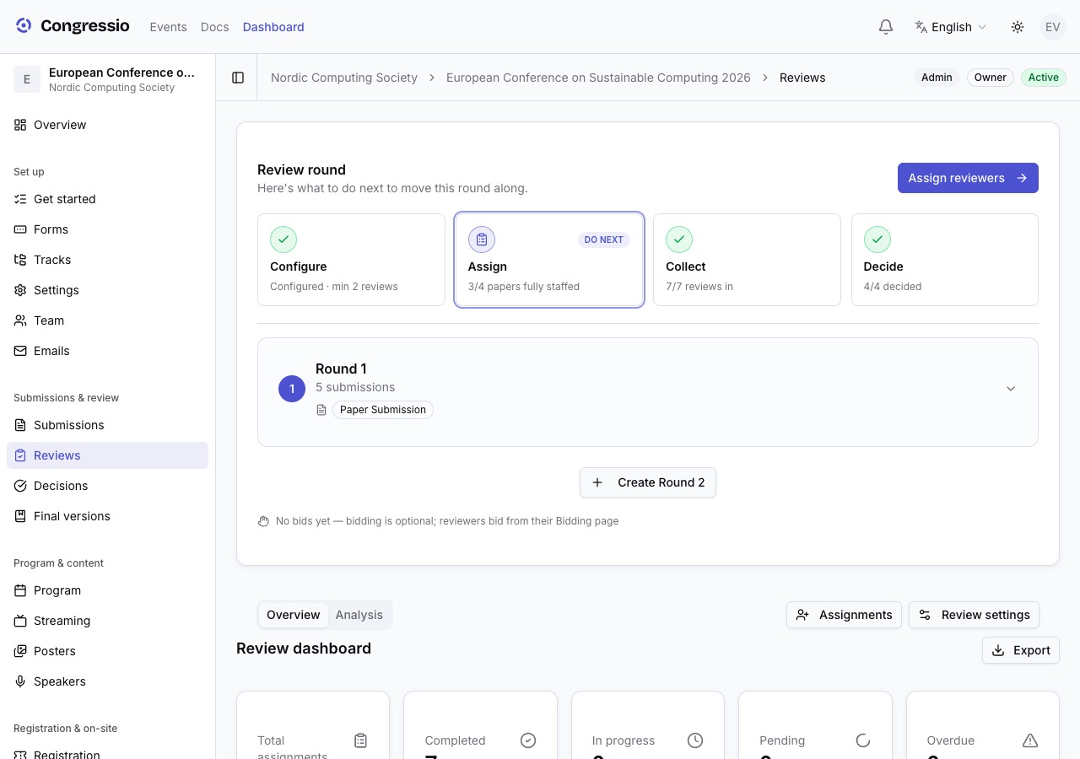Click the conference name breadcrumb link

click(x=598, y=78)
